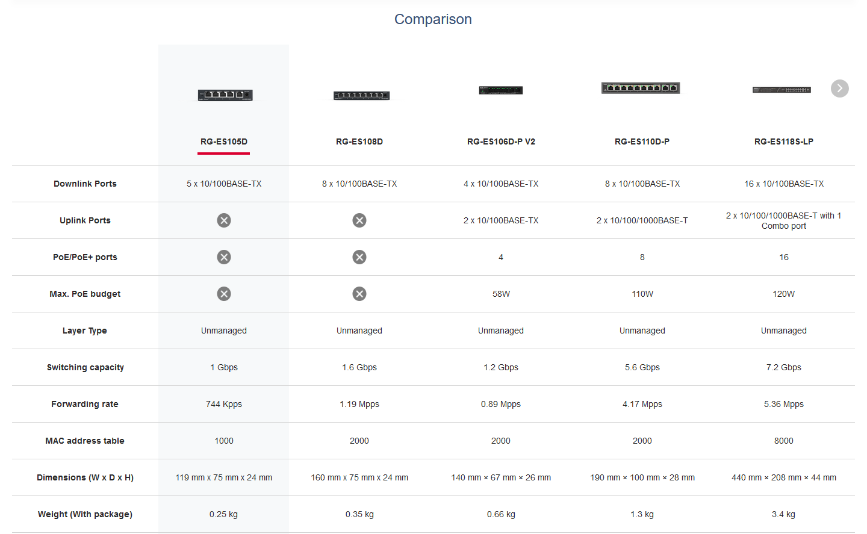
Task: Select the RG-ES118S-LP model name
Action: (784, 141)
